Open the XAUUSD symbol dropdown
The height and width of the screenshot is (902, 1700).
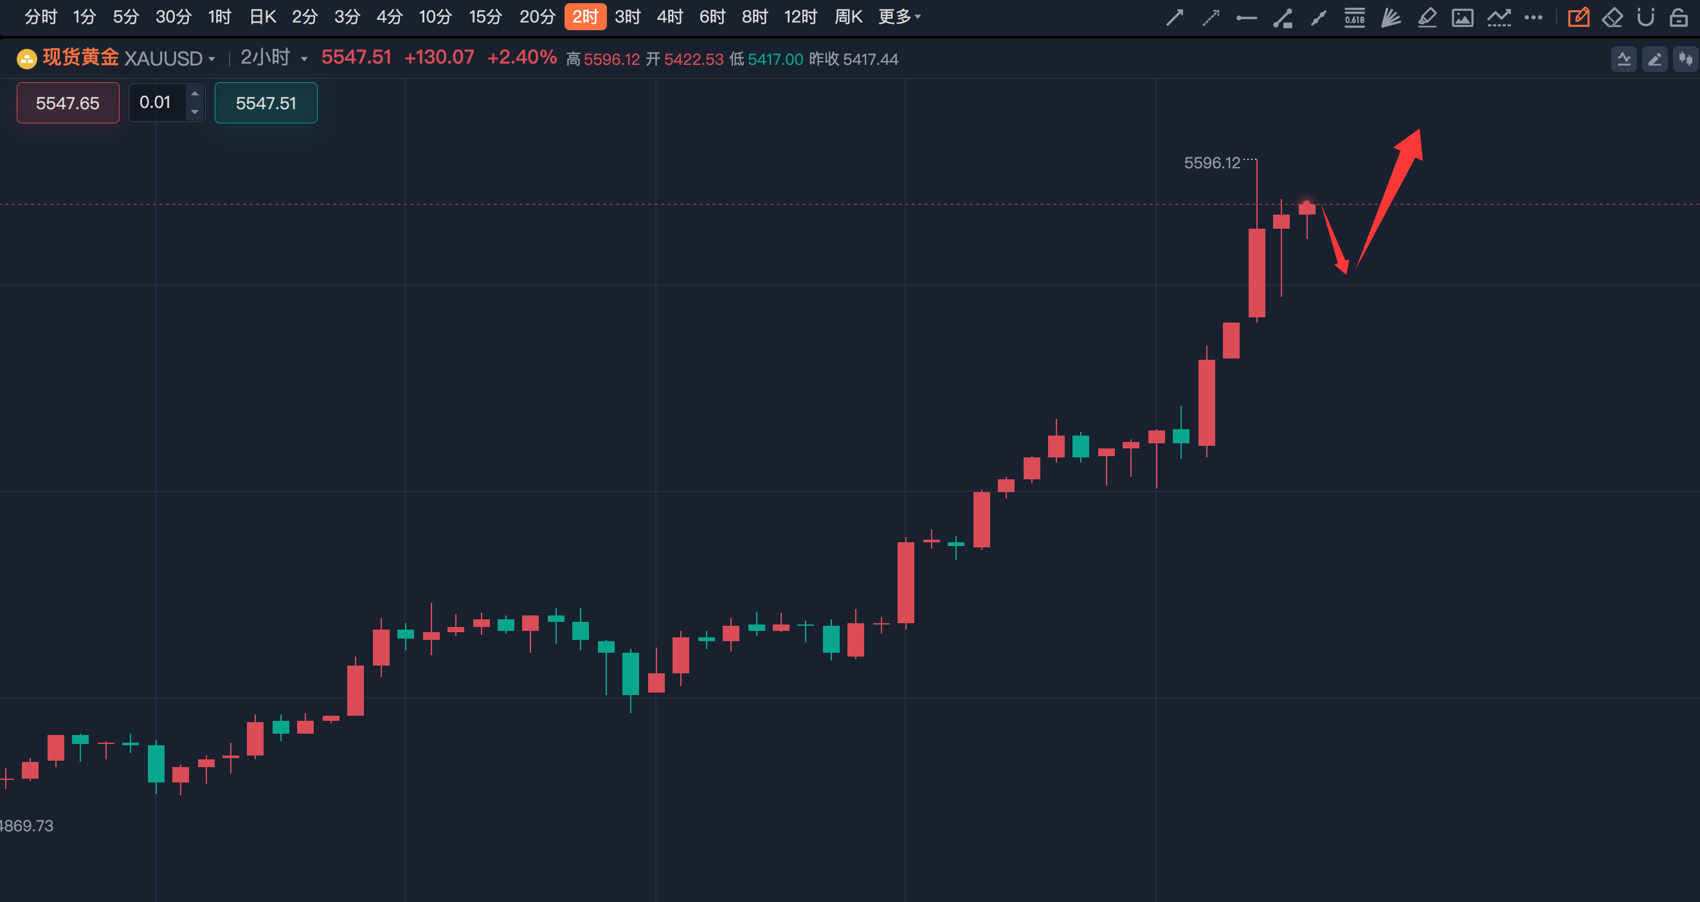[x=170, y=58]
